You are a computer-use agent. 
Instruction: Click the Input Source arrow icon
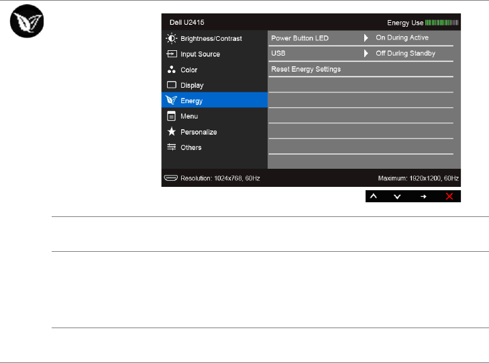[172, 54]
